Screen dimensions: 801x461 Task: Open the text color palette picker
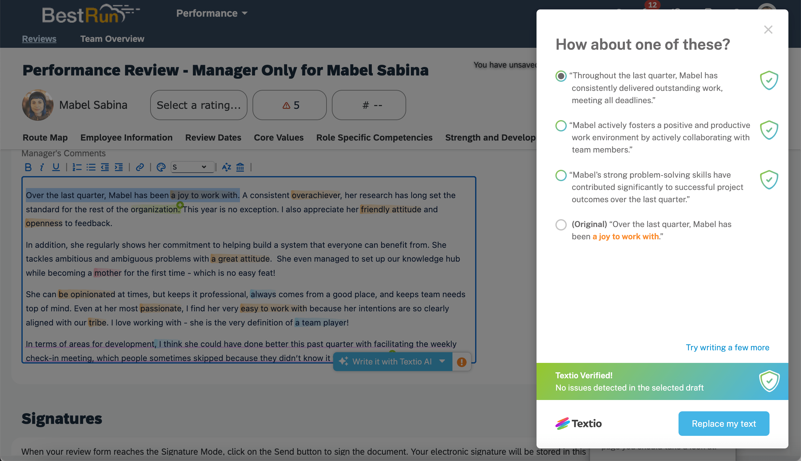pyautogui.click(x=161, y=167)
